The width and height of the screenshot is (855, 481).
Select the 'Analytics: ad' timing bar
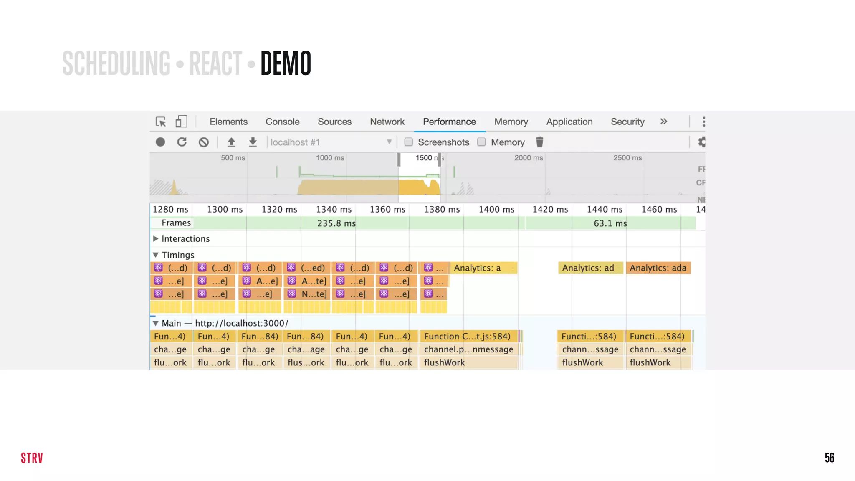pyautogui.click(x=590, y=268)
